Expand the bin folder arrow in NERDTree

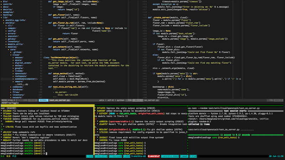click(x=1, y=1)
